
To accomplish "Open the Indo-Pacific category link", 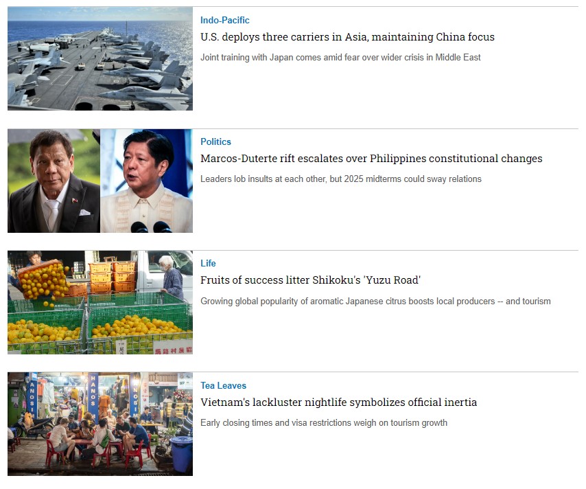I will click(224, 20).
